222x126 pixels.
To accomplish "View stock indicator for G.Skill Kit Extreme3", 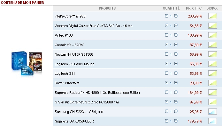I will 212,102.
